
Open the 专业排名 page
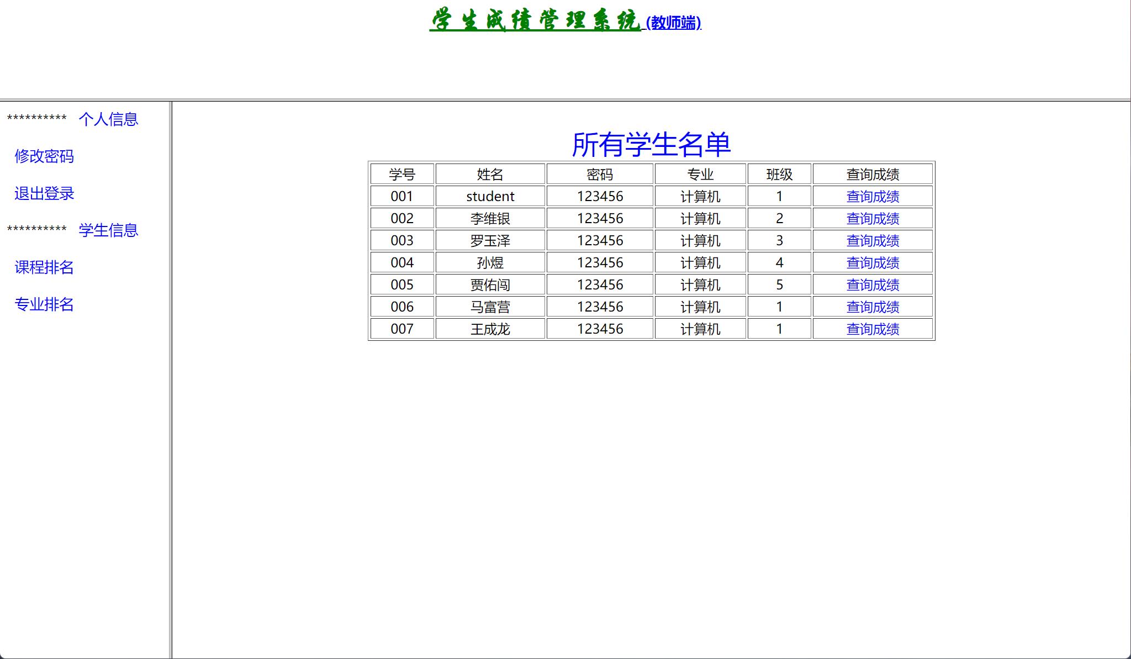pyautogui.click(x=44, y=304)
